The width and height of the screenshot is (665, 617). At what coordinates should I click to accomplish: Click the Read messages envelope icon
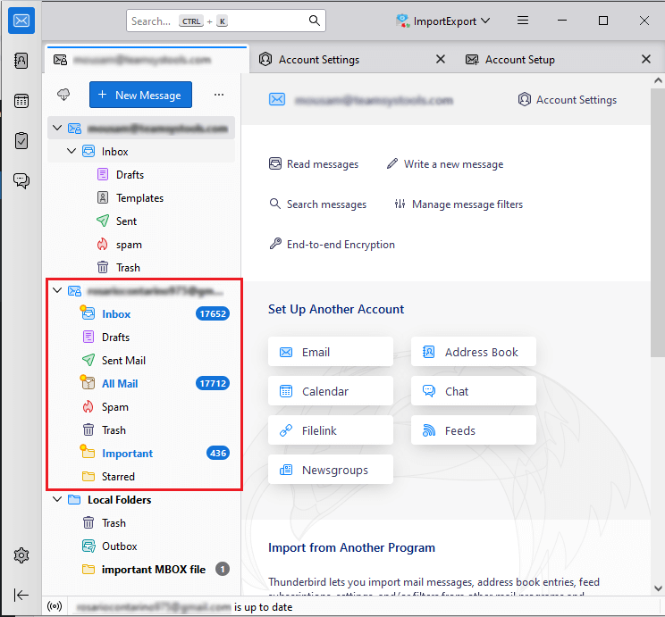[275, 163]
